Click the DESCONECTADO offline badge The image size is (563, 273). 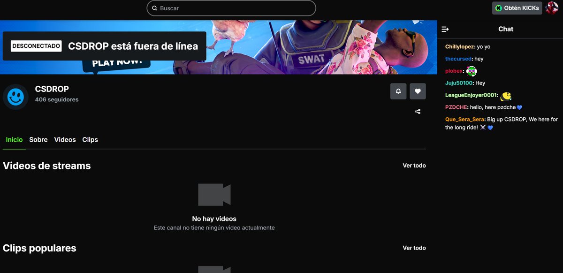tap(36, 46)
